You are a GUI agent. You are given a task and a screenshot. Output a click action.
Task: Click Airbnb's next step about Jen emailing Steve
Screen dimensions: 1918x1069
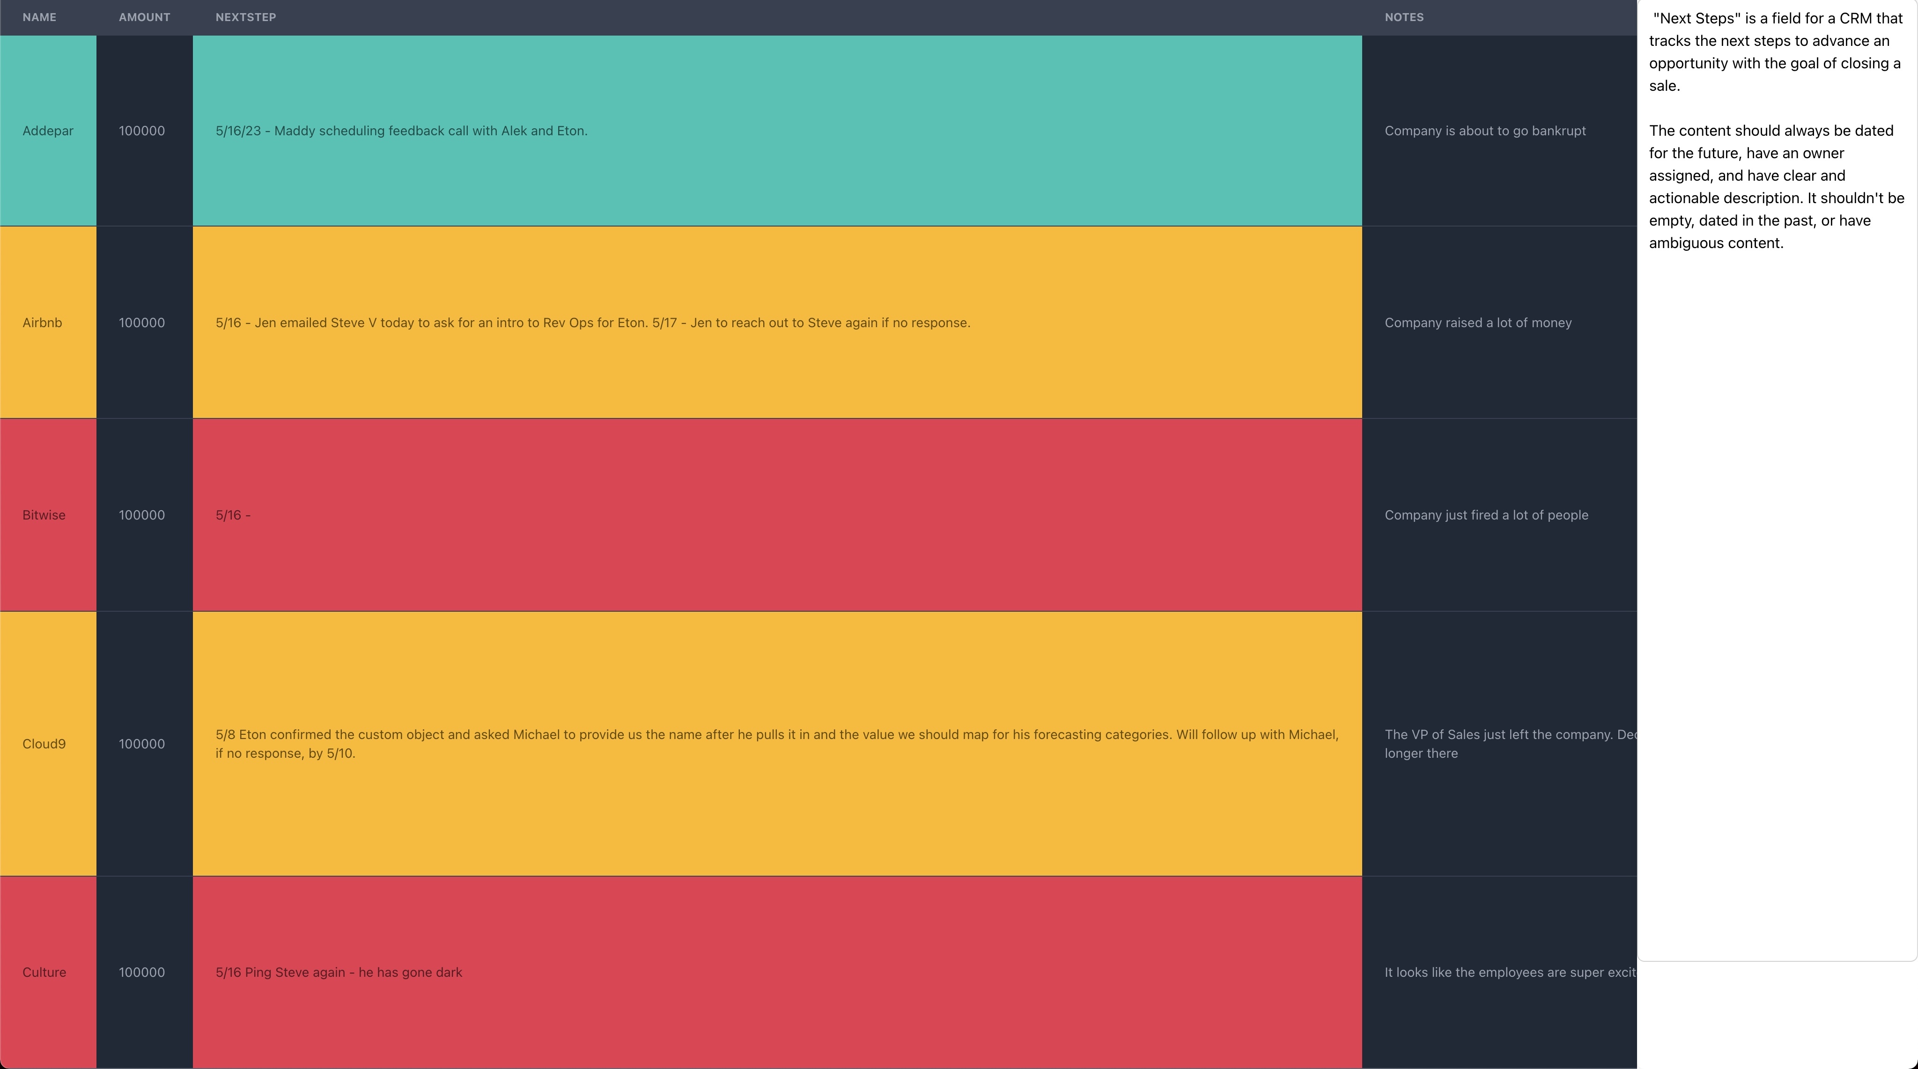coord(593,322)
